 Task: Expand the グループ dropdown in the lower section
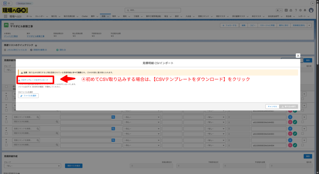[x=33, y=166]
